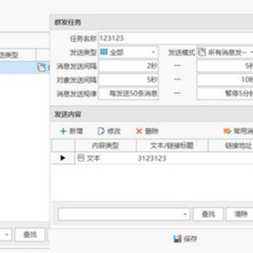
Task: Click the 类型 column header in the background window
Action: coord(18,55)
